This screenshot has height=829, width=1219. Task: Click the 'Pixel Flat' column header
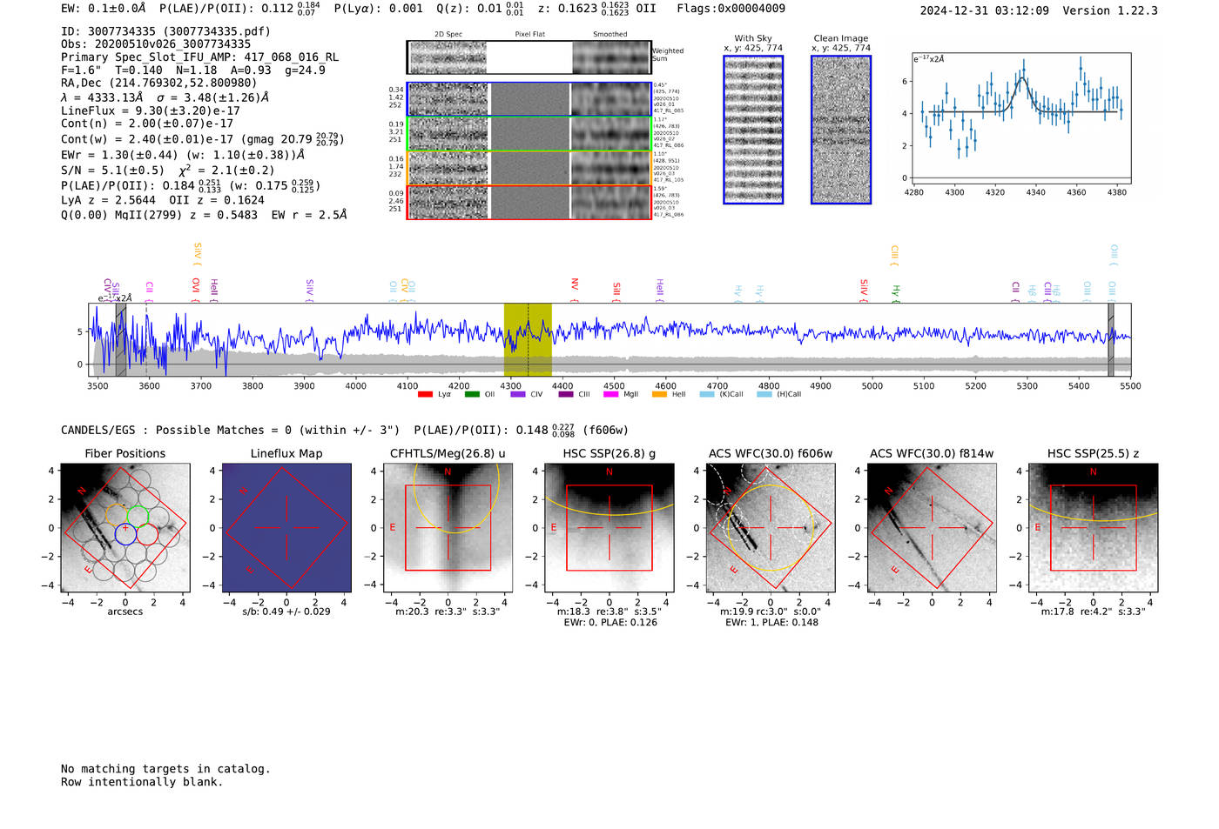[x=529, y=35]
